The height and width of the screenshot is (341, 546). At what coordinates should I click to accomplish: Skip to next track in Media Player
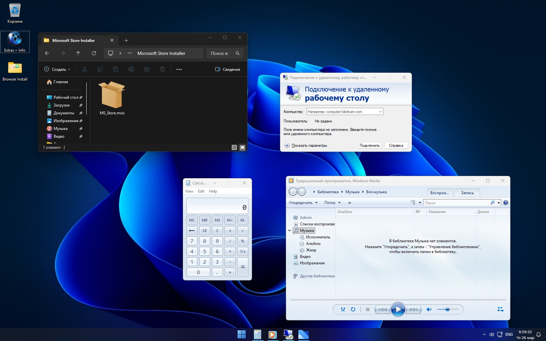click(414, 309)
